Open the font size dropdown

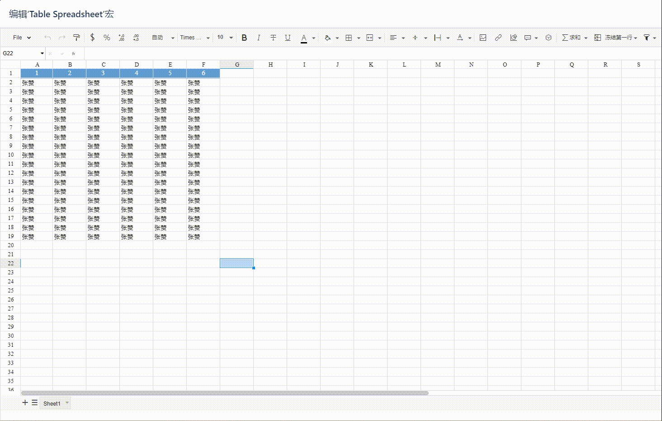221,38
